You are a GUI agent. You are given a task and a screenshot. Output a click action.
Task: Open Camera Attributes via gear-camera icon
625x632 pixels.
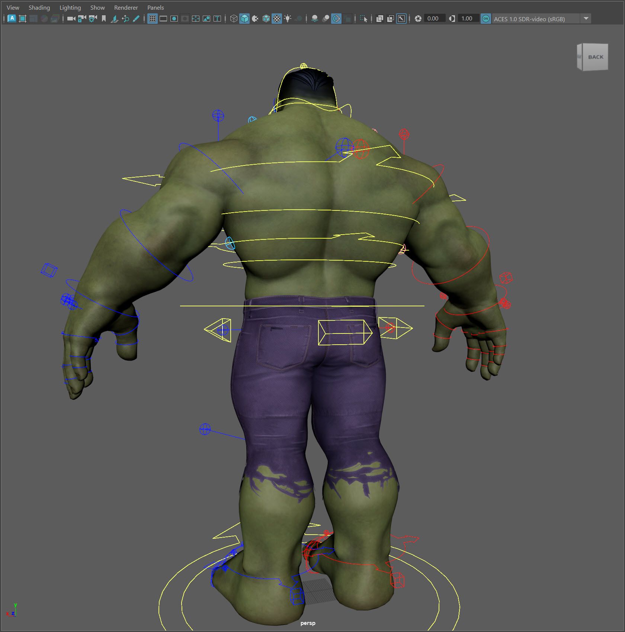(93, 19)
